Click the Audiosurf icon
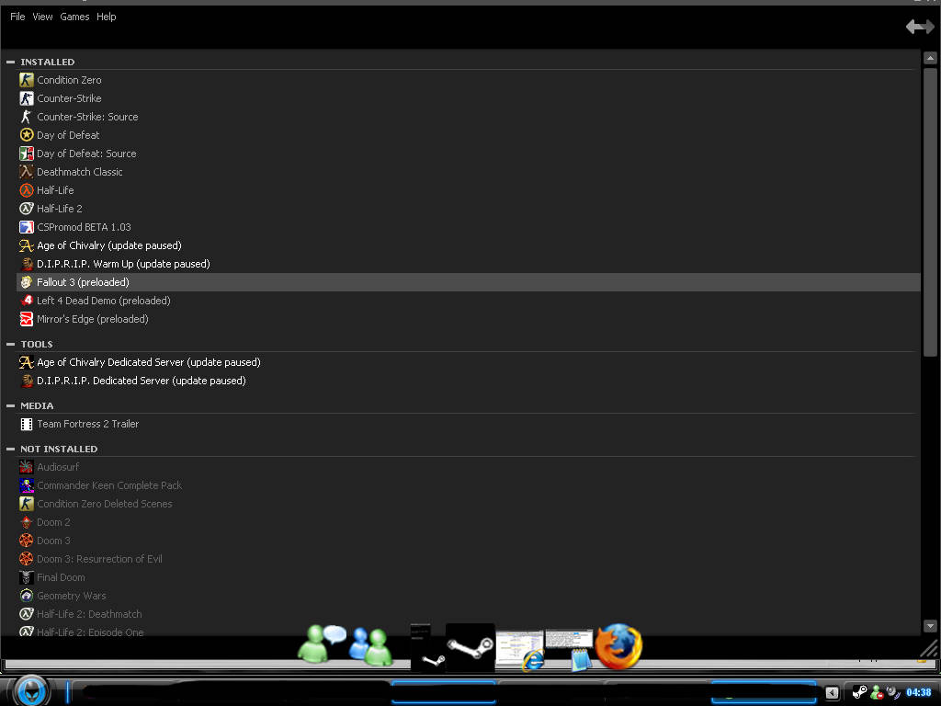This screenshot has height=706, width=941. (27, 467)
